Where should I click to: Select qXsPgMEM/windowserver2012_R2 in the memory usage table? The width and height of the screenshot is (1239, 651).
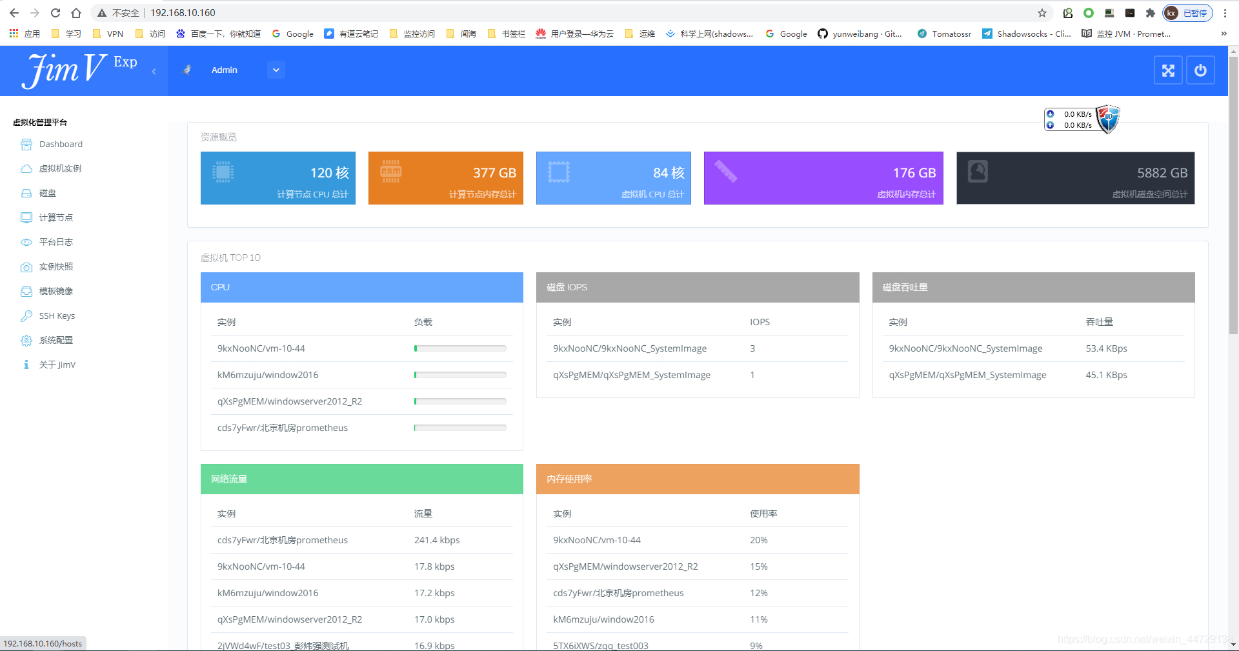[x=625, y=566]
